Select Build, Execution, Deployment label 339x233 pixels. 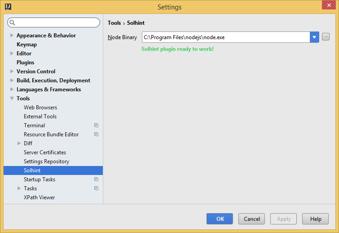pos(53,81)
